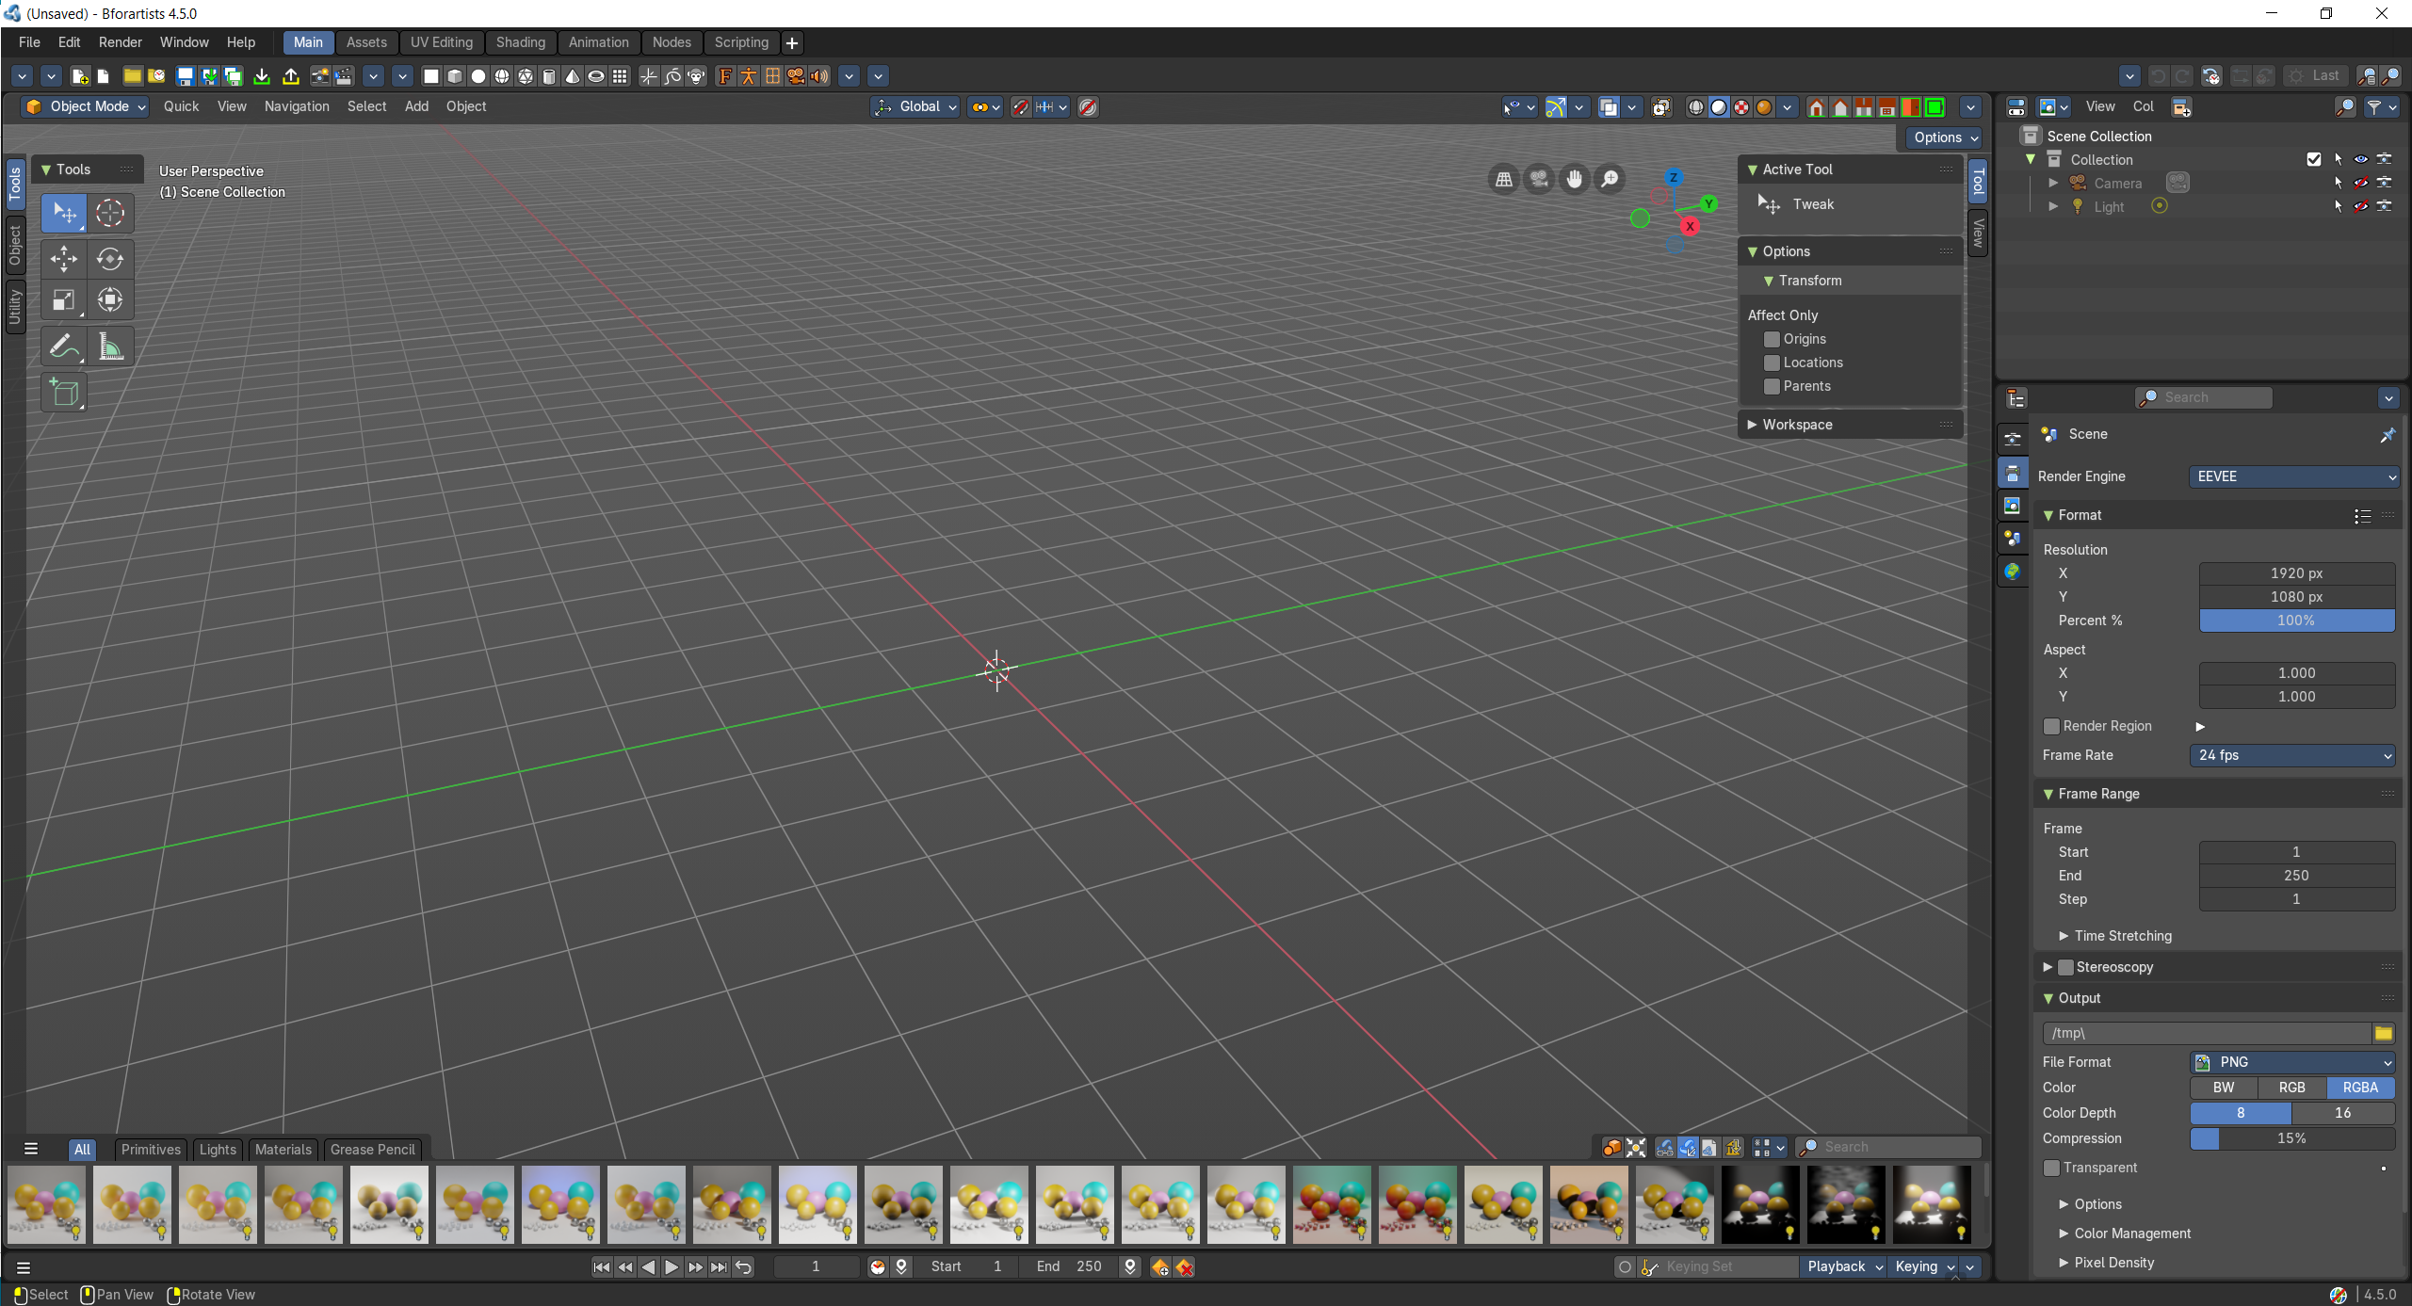The width and height of the screenshot is (2412, 1306).
Task: Activate the Scale tool
Action: tap(64, 300)
